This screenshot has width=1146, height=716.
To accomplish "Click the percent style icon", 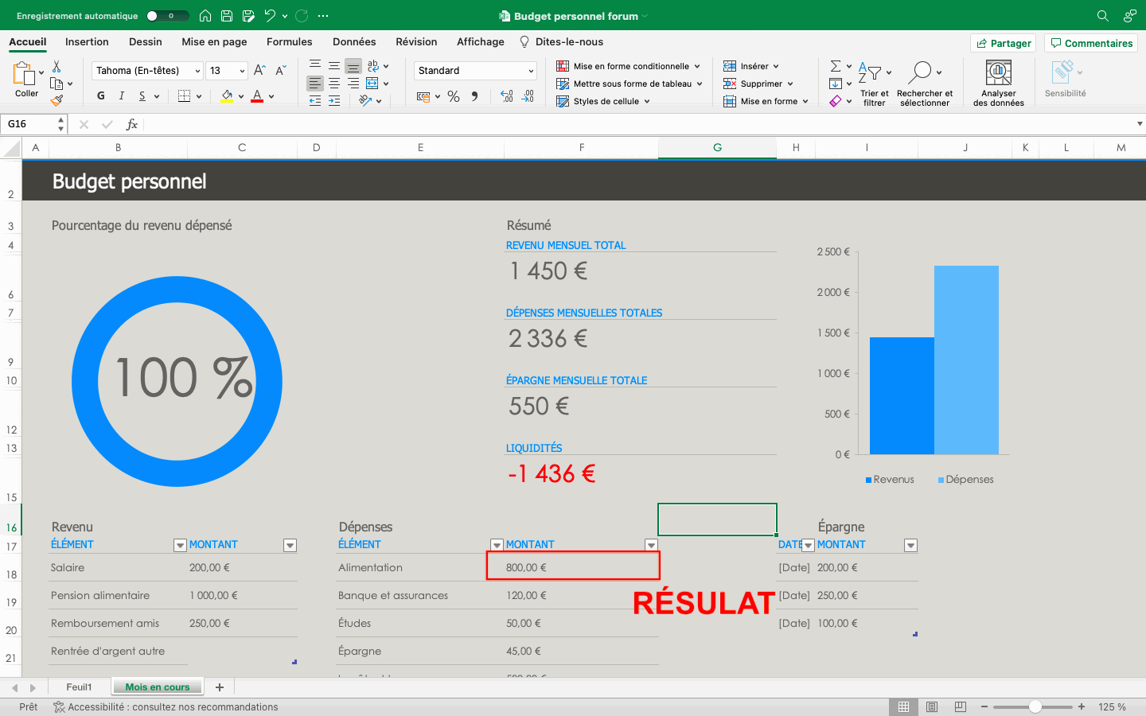I will 454,96.
